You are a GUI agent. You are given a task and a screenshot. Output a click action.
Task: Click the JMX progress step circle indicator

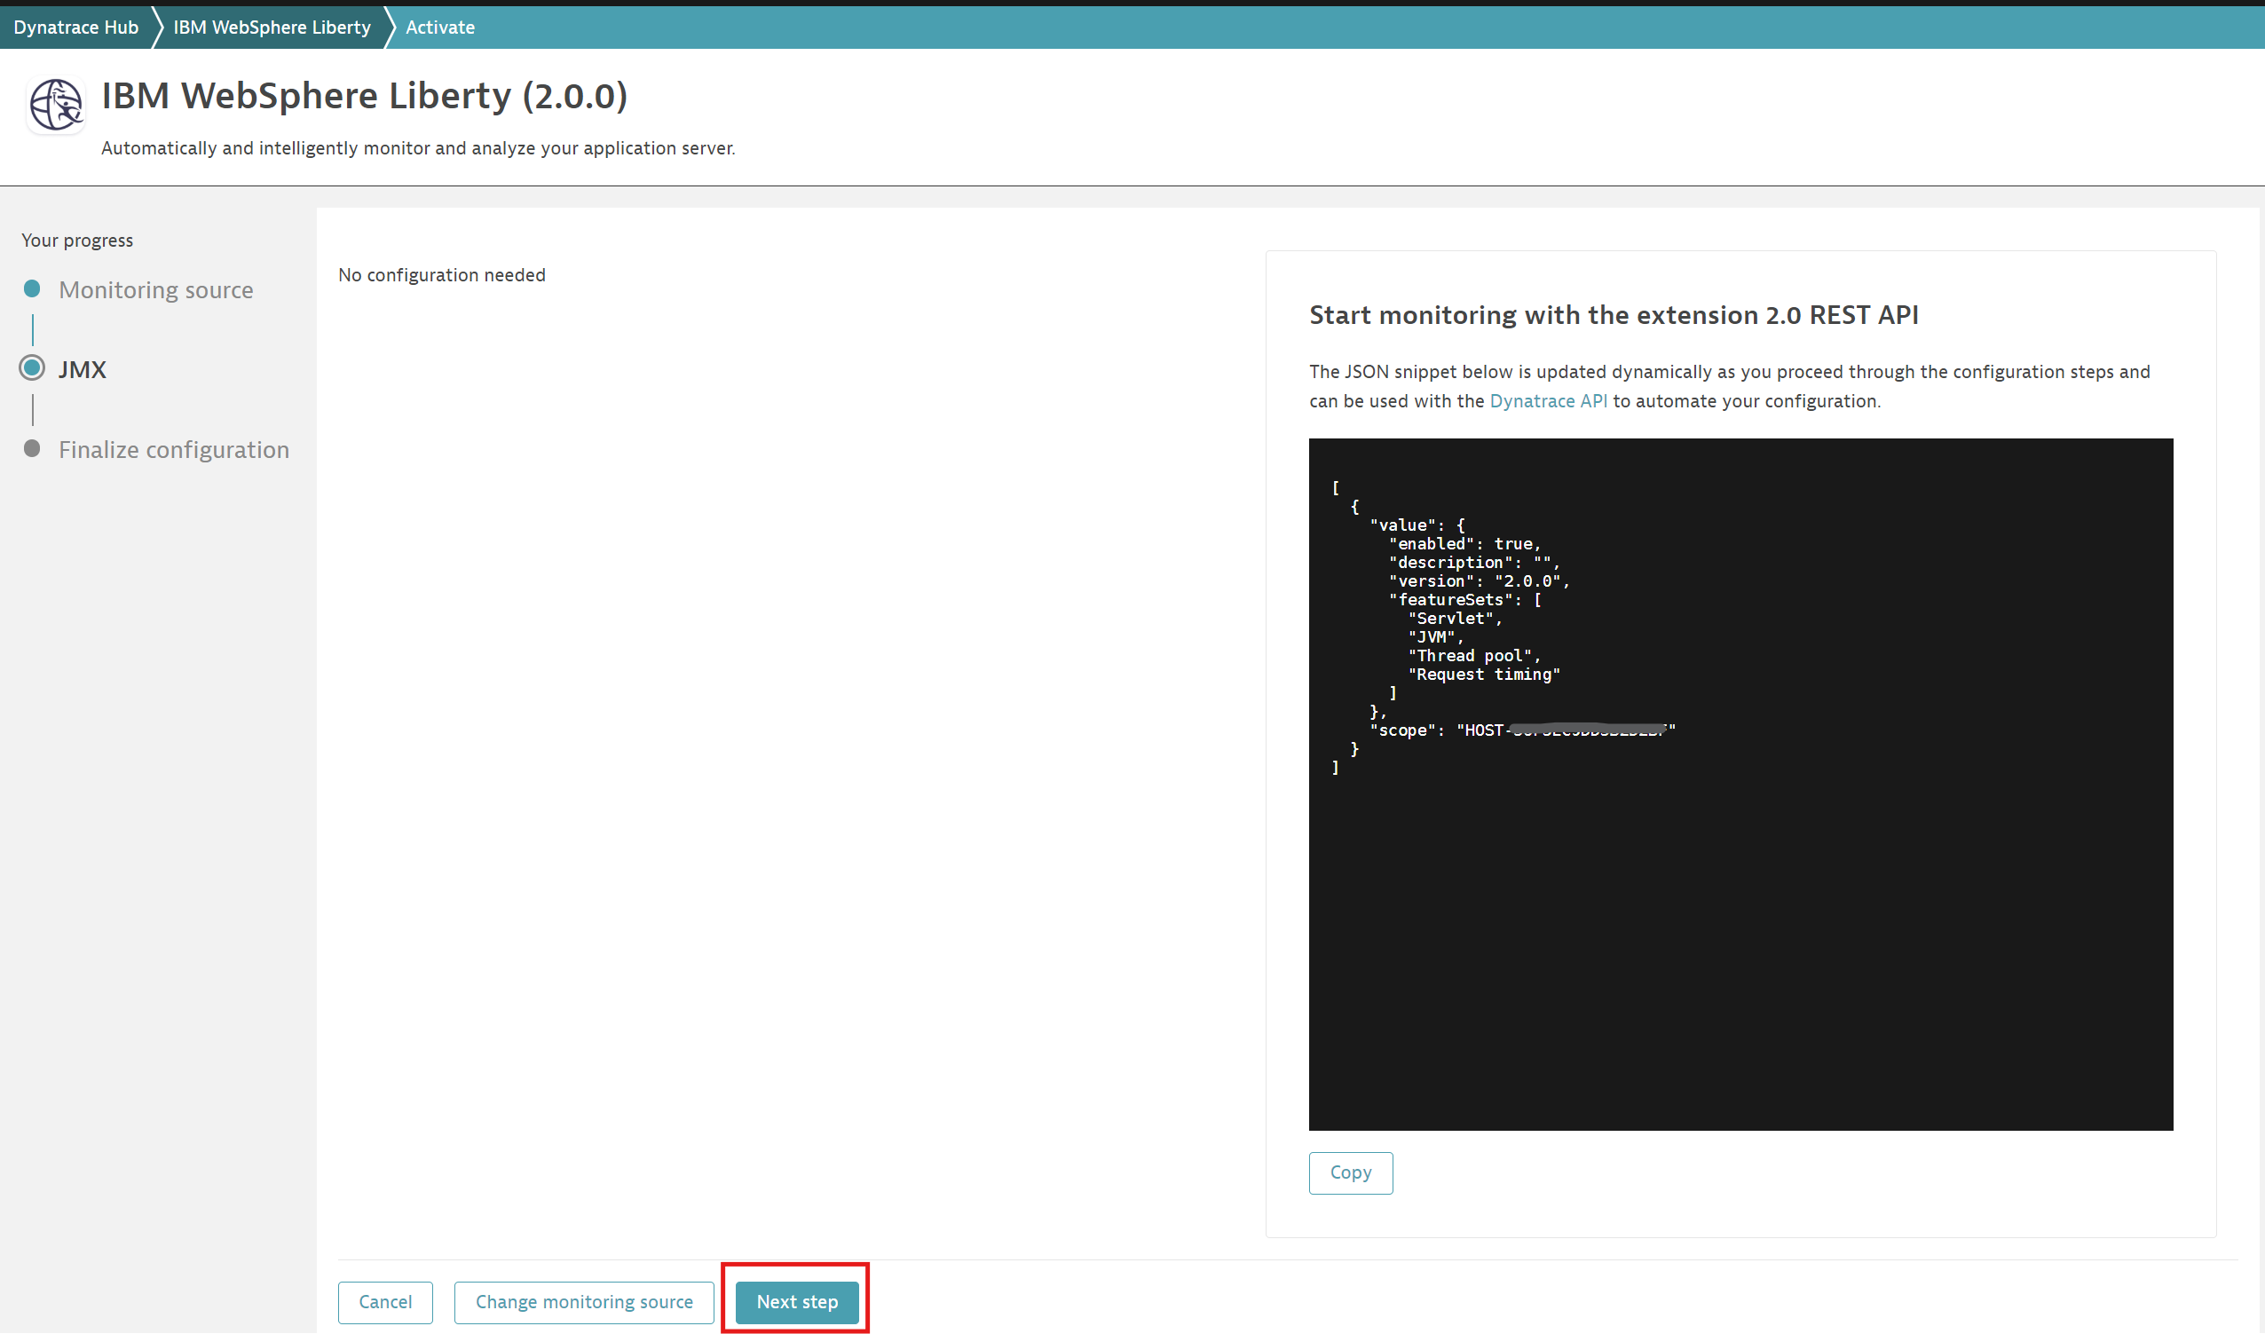pyautogui.click(x=32, y=367)
